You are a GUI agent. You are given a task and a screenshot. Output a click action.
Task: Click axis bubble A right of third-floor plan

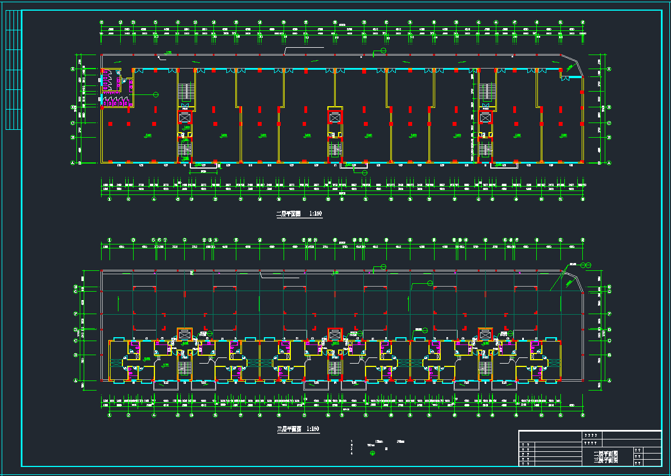(610, 381)
